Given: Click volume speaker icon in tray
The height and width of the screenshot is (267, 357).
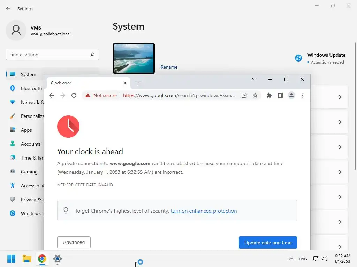Looking at the screenshot, I should click(x=325, y=259).
